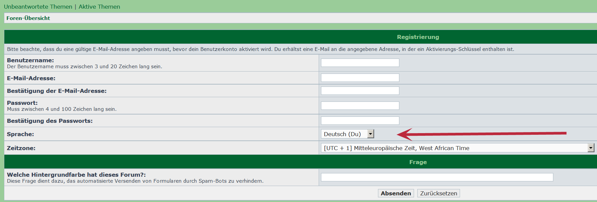Viewport: 597px width, 202px height.
Task: Click the Registrierung section header
Action: tap(418, 37)
